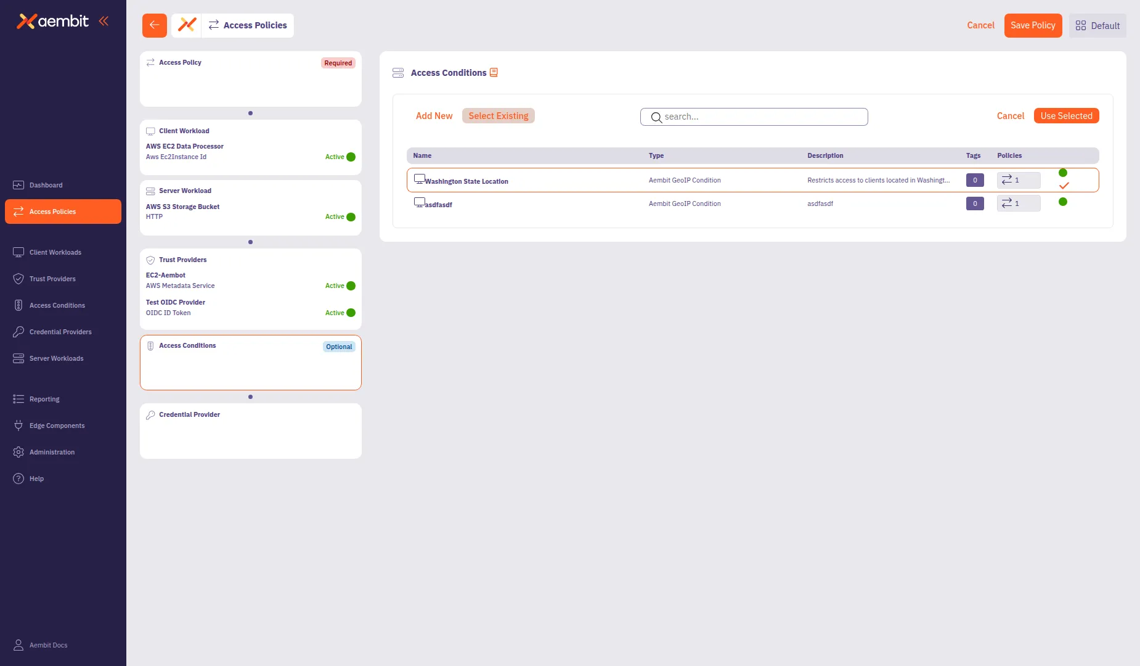1140x666 pixels.
Task: Select the Dashboard icon in the sidebar
Action: [x=18, y=185]
